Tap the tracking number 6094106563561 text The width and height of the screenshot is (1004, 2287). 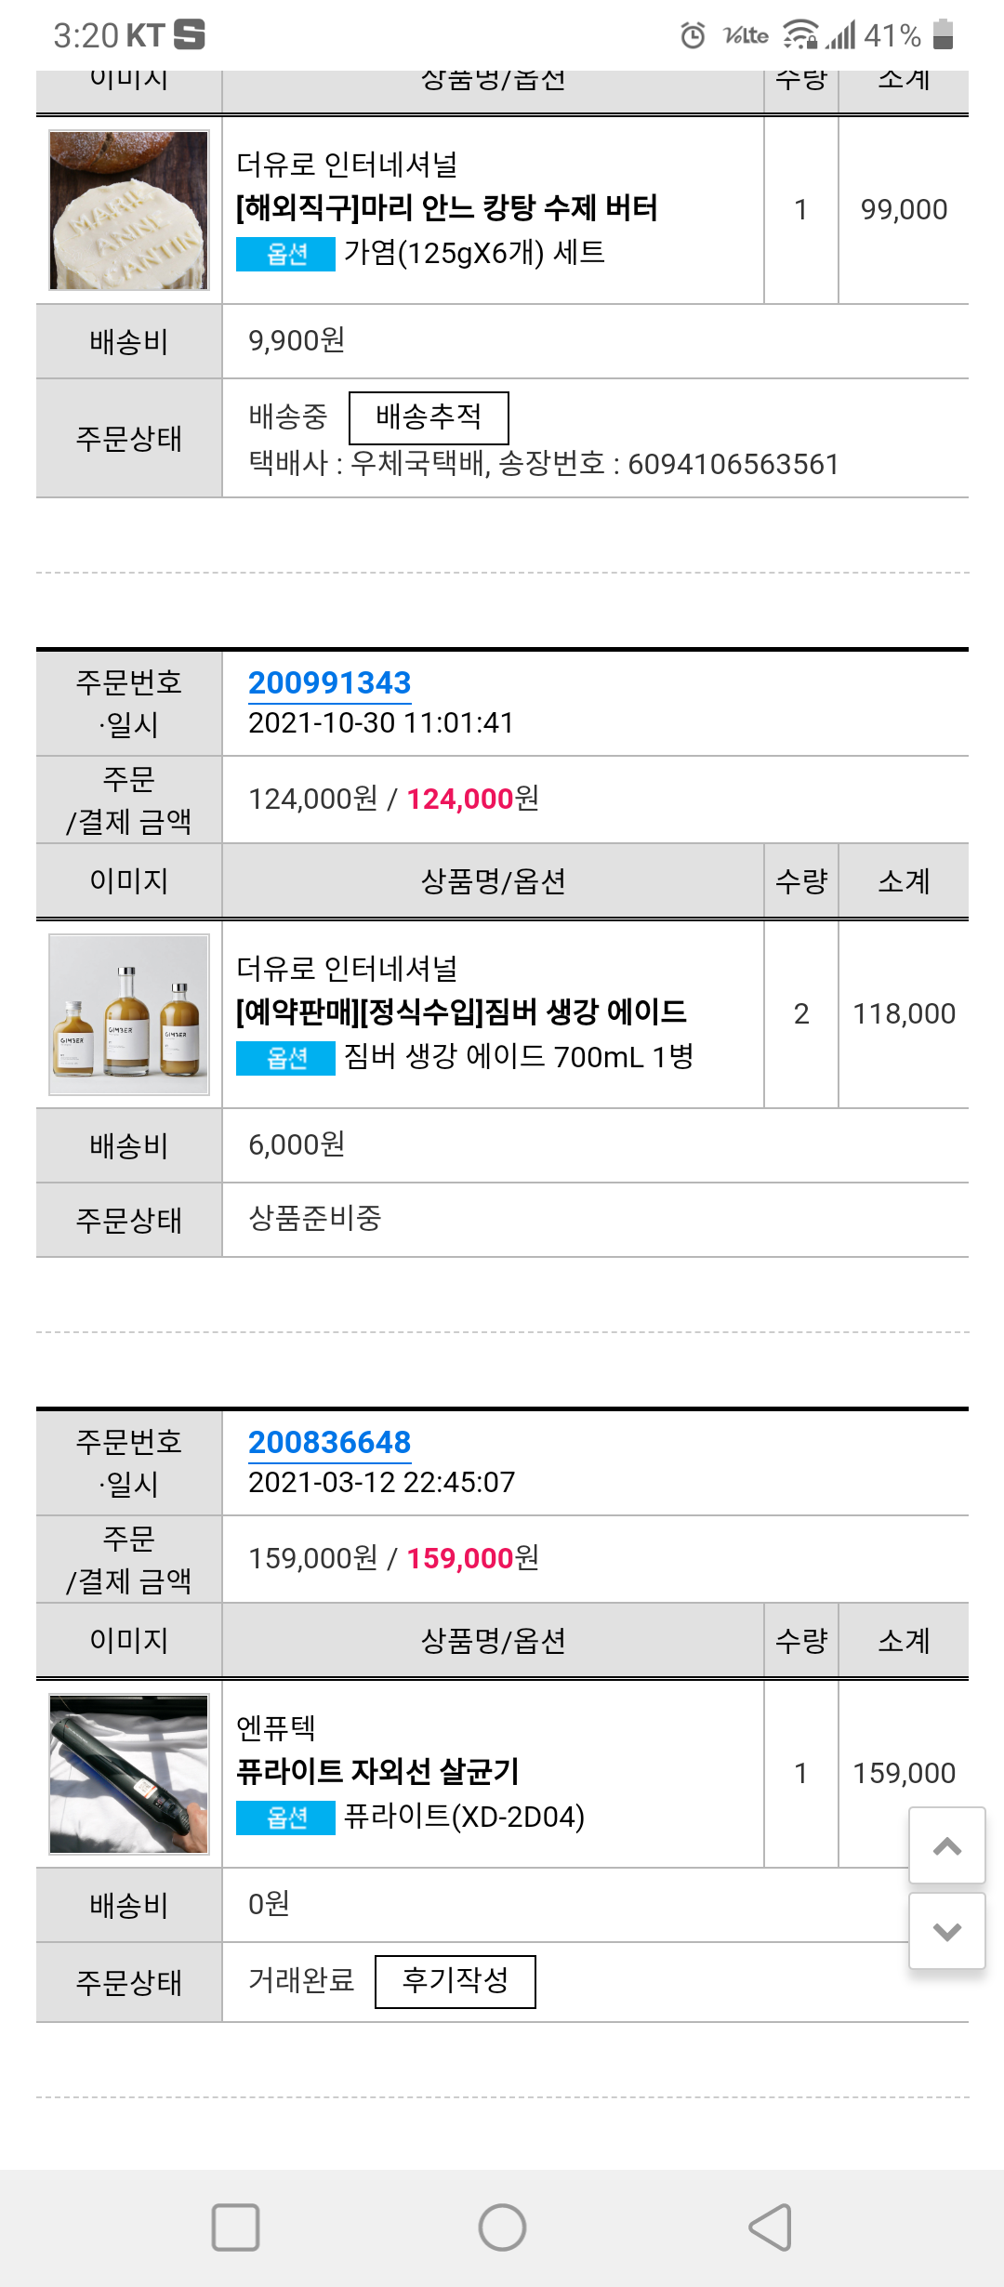click(x=733, y=464)
